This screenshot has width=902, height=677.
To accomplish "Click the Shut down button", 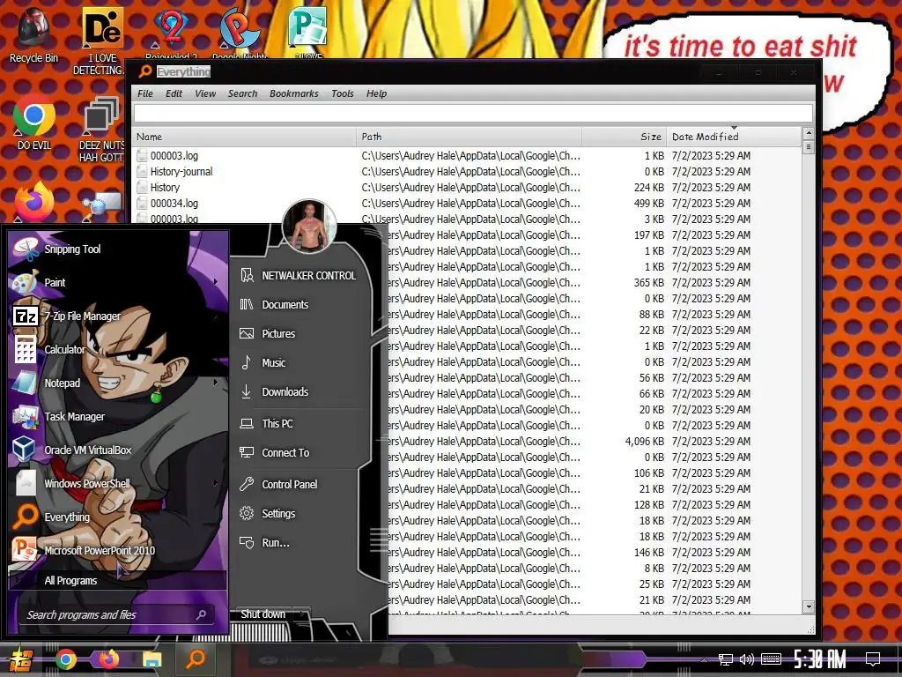I will click(262, 614).
